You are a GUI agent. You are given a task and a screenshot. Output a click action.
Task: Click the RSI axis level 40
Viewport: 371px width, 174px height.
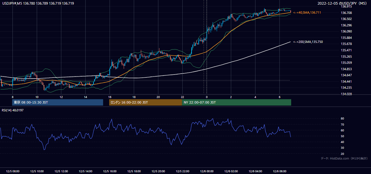[343, 142]
